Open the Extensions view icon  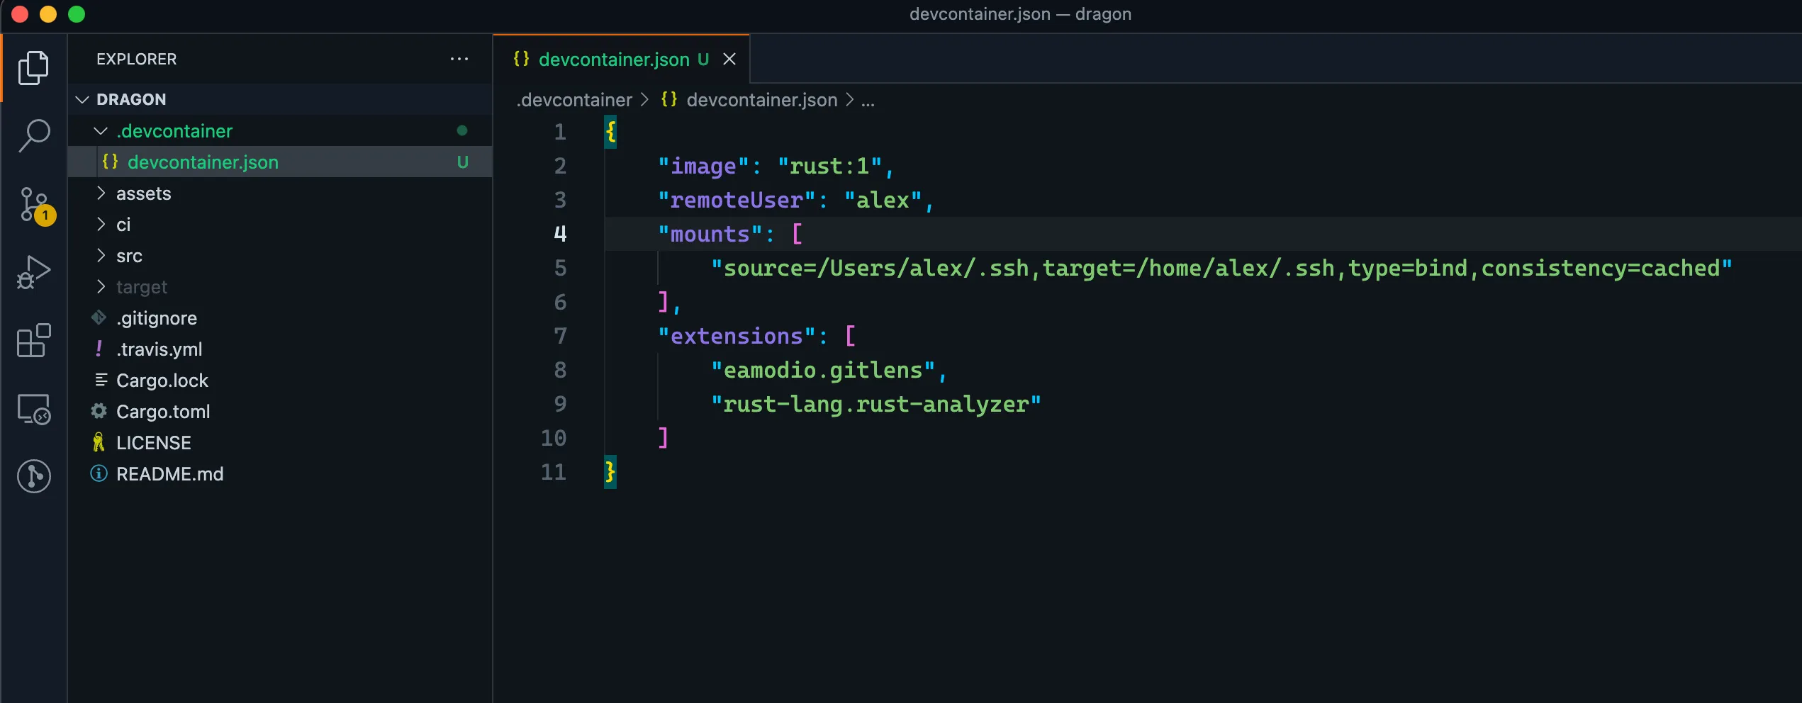[x=33, y=341]
